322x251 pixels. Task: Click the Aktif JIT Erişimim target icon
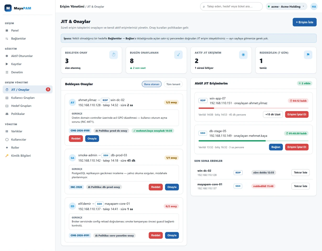243,55
